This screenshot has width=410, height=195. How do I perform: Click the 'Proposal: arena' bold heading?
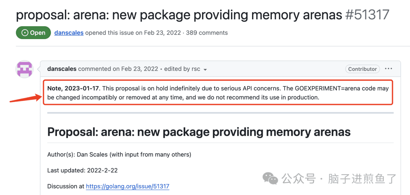199,132
